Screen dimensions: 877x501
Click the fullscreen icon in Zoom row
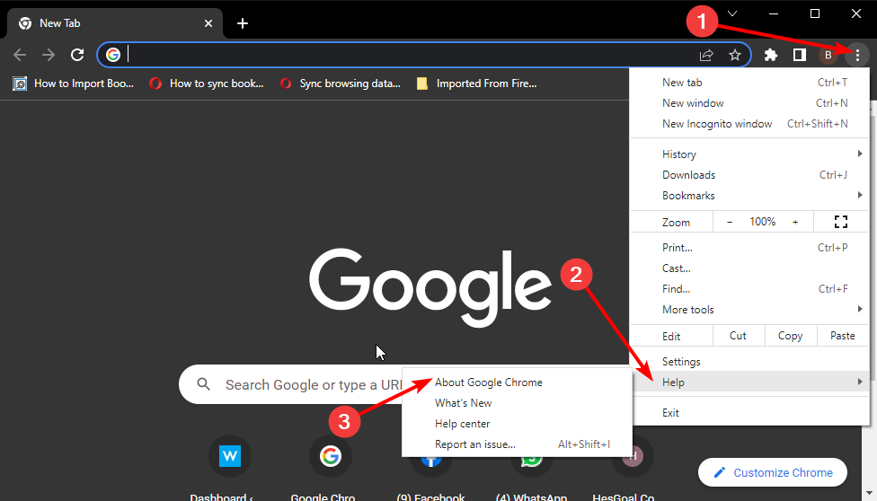(841, 222)
